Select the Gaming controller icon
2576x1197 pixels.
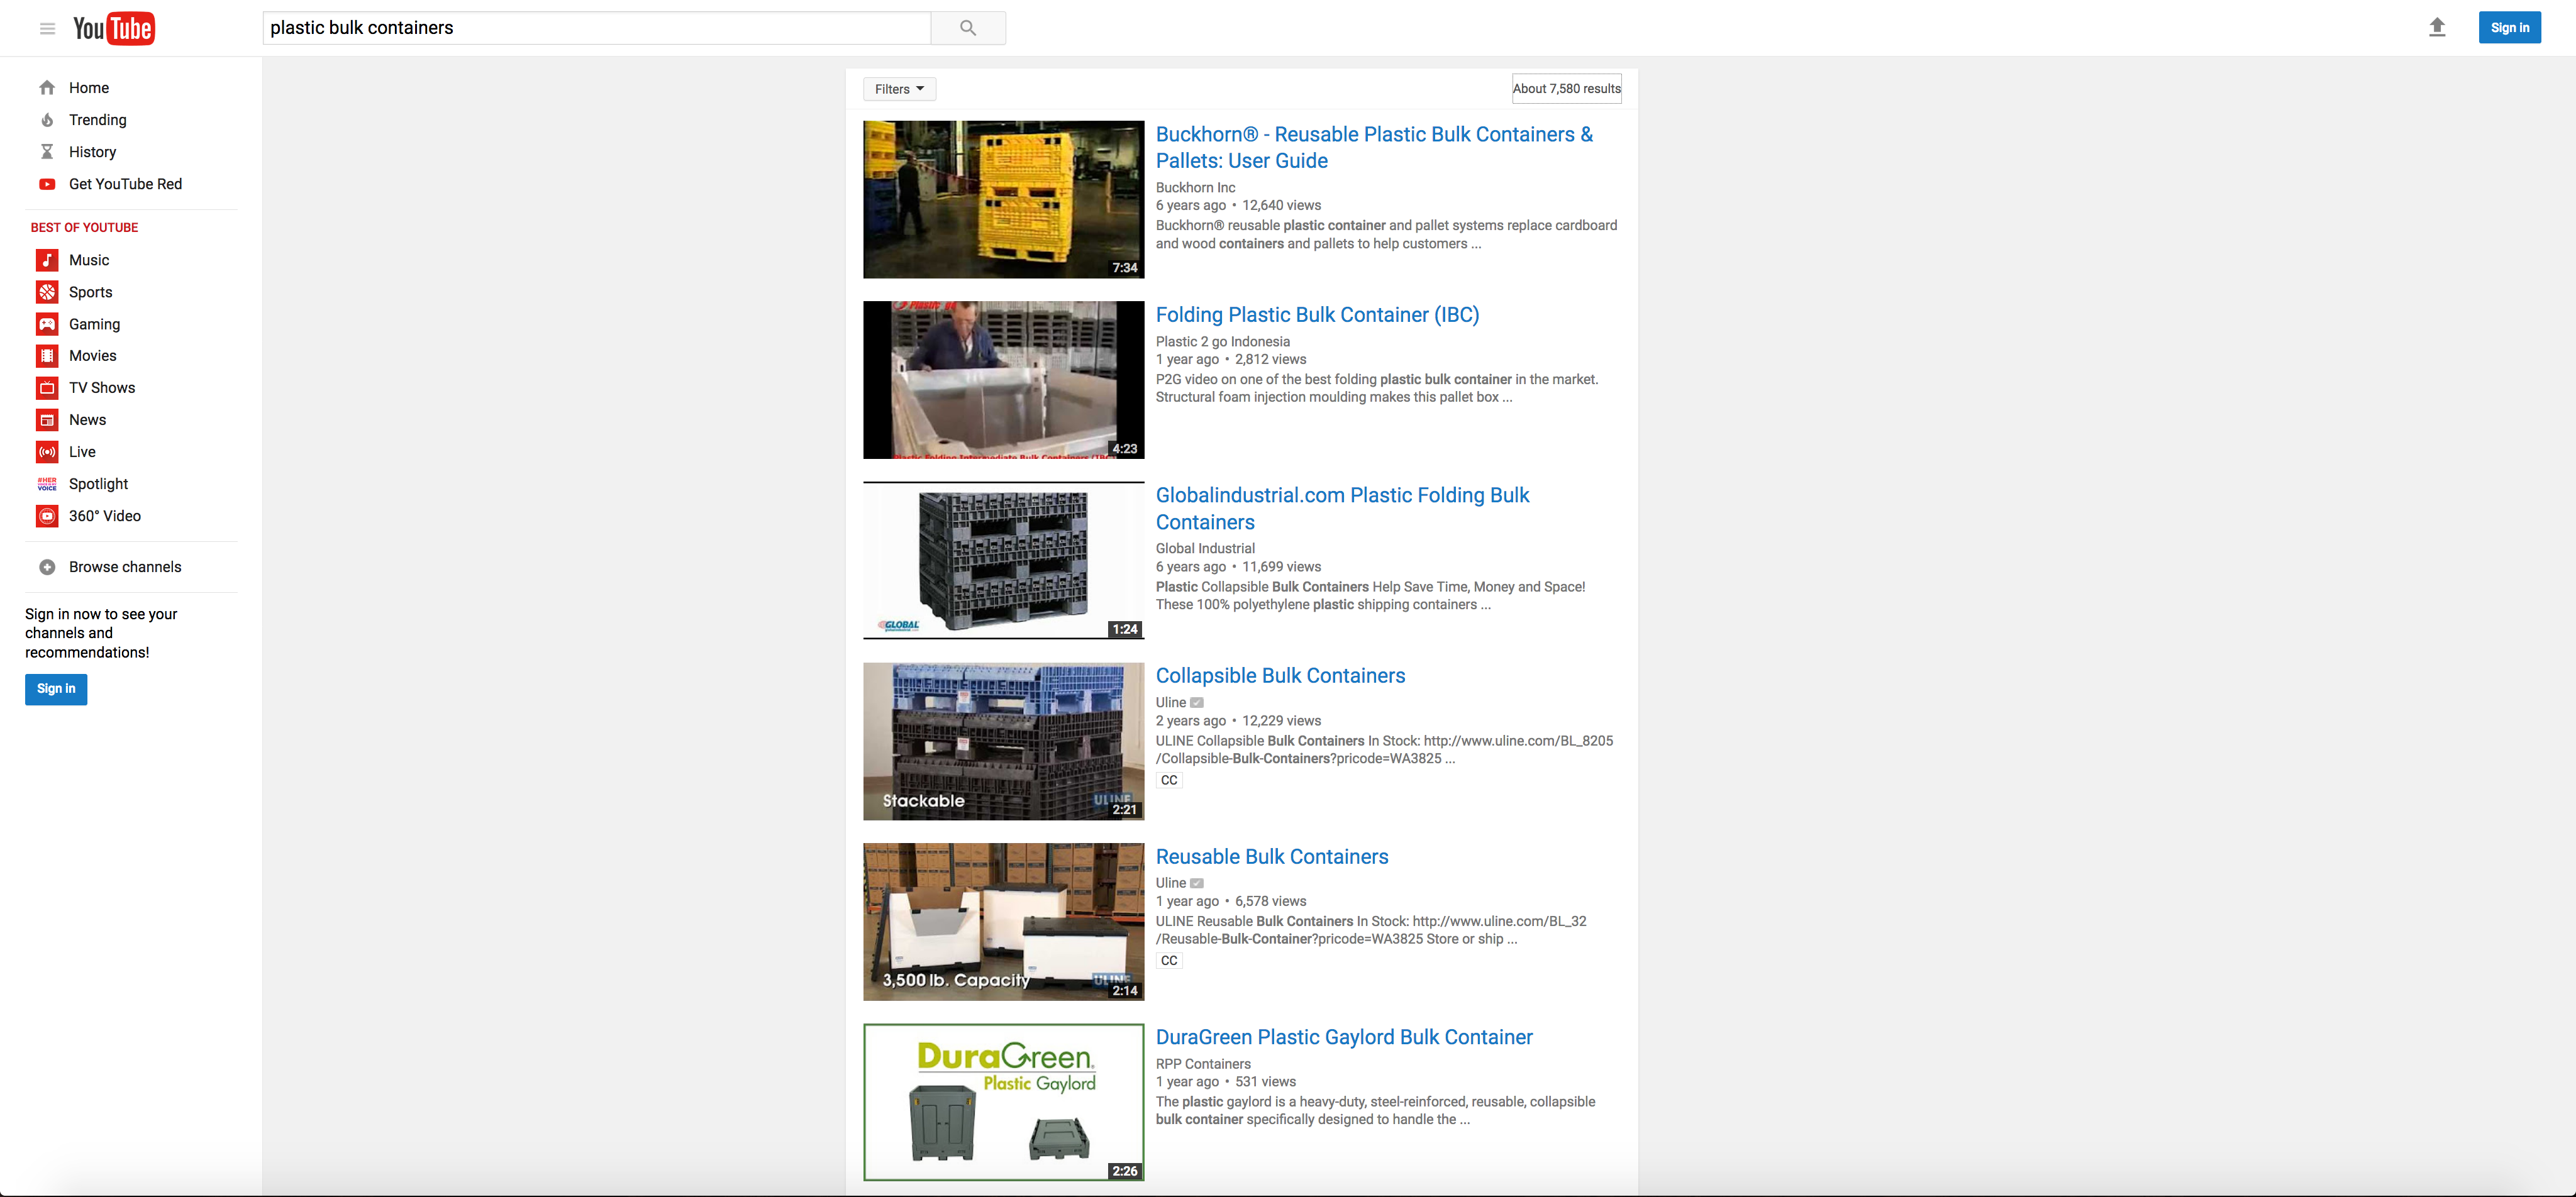(47, 324)
